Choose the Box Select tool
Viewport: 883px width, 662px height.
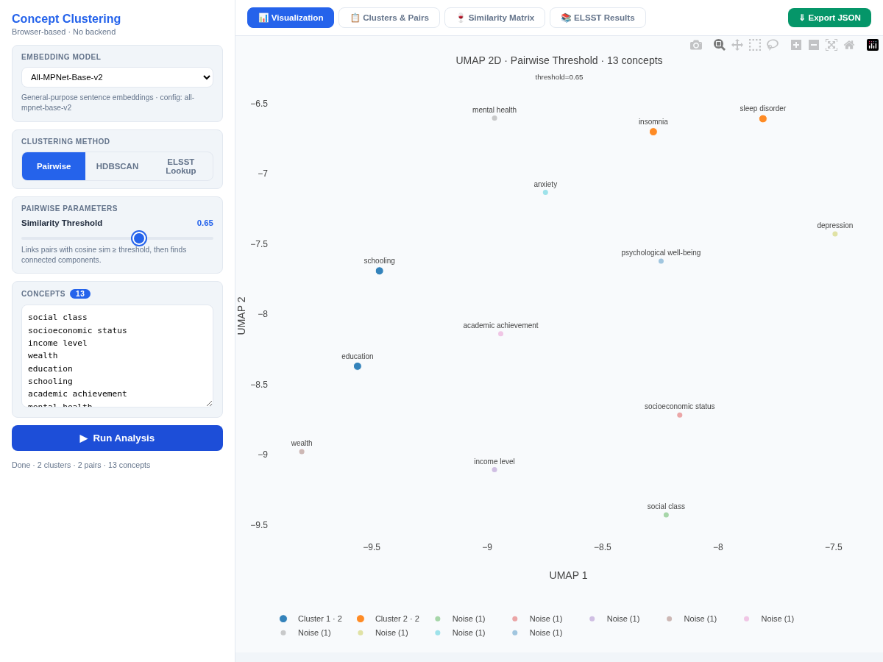(755, 45)
